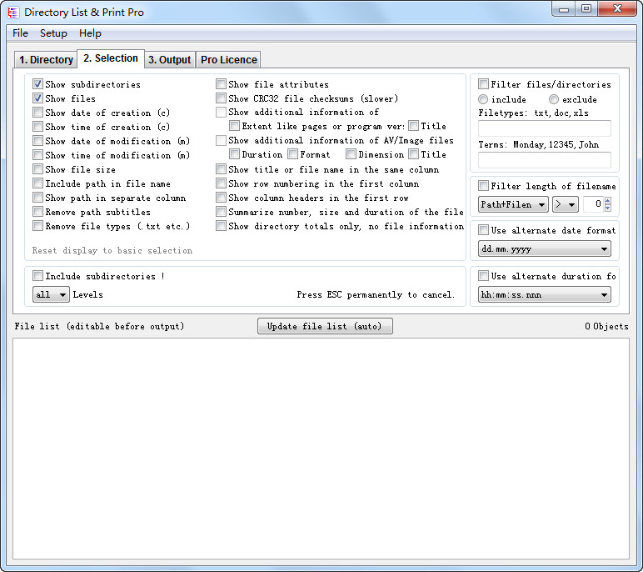
Task: Check Extent like pages or program ver
Action: tap(234, 126)
